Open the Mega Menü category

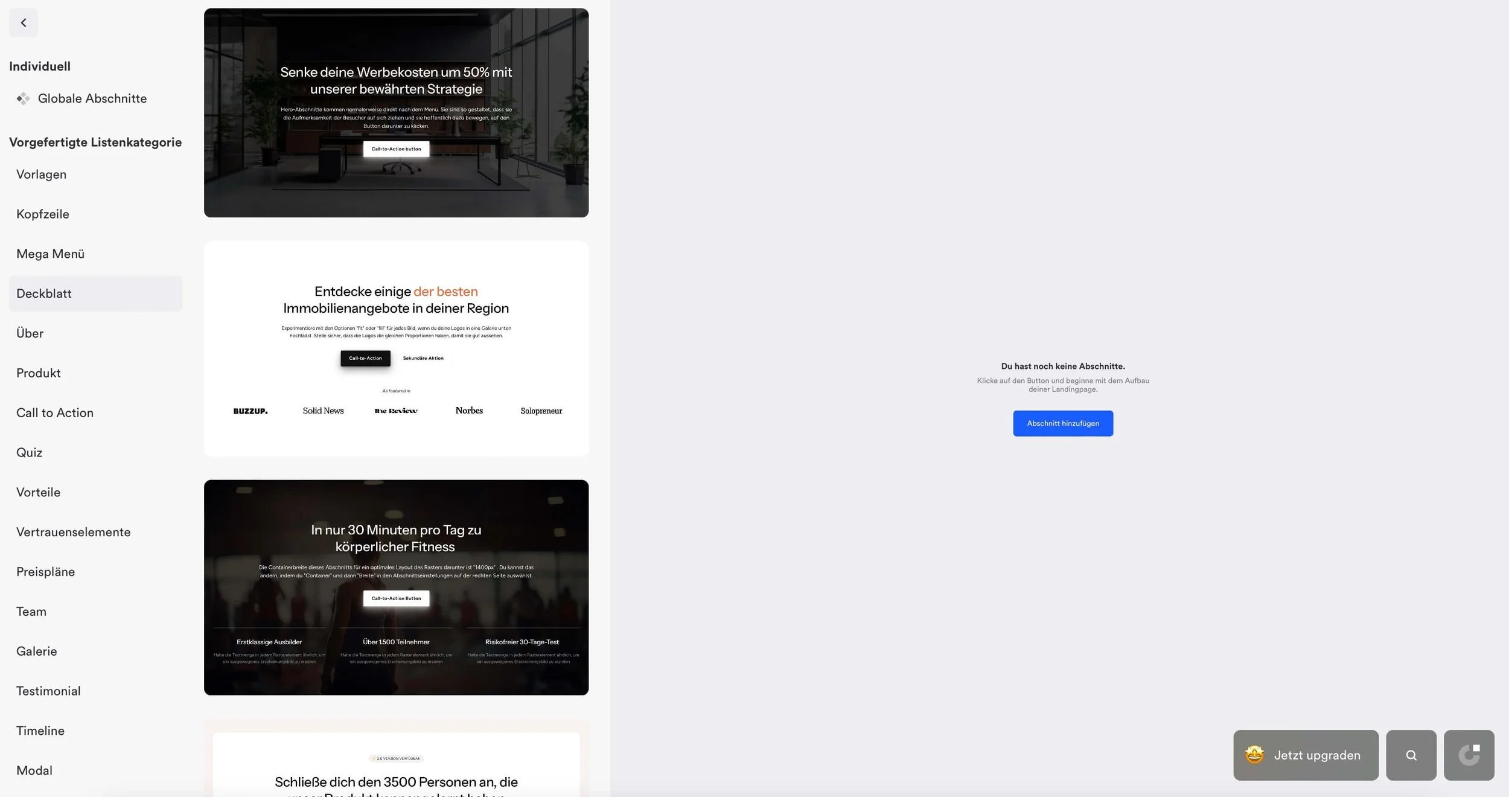tap(50, 254)
